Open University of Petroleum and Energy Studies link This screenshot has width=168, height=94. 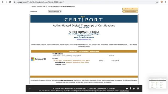[77, 62]
